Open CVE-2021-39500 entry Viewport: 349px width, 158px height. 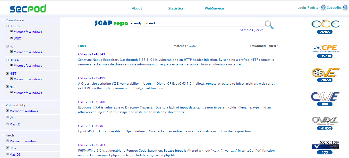pos(92,102)
